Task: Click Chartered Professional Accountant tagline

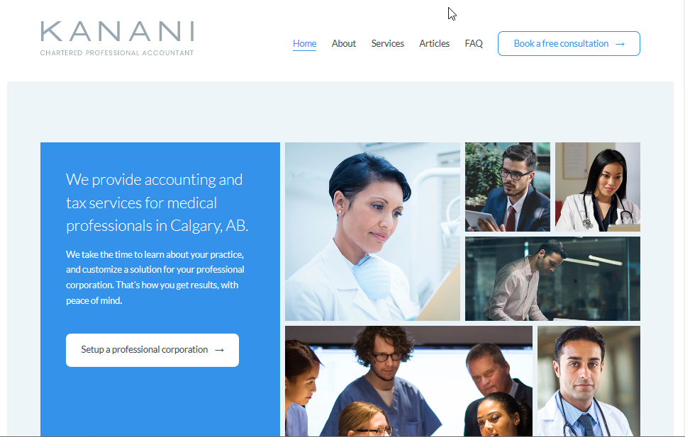Action: tap(117, 53)
